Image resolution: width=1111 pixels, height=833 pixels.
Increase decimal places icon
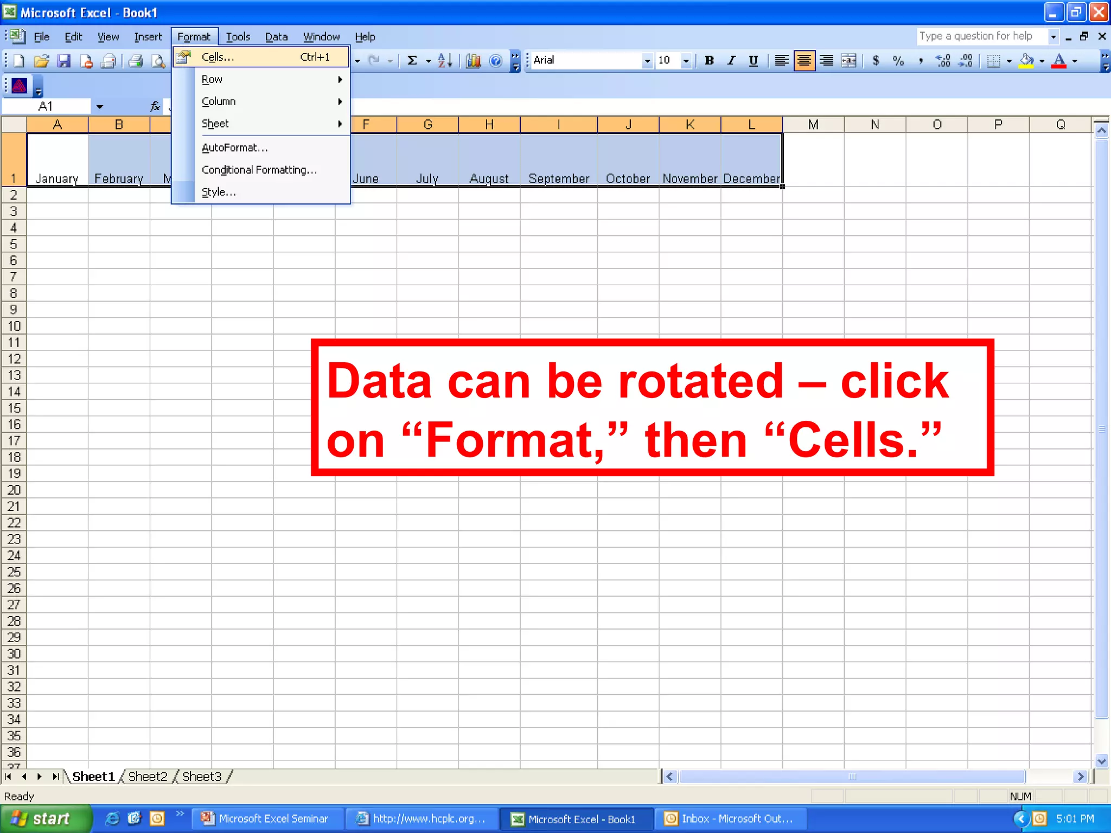(943, 61)
